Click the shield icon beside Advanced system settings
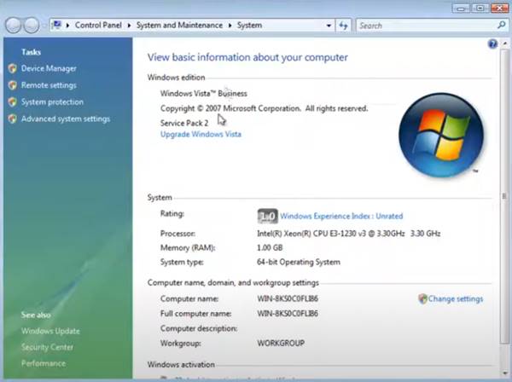This screenshot has height=382, width=512. (13, 119)
